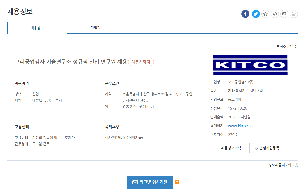The width and height of the screenshot is (302, 193).
Task: Click the company name 고려공업검사(주)
Action: [x=241, y=82]
